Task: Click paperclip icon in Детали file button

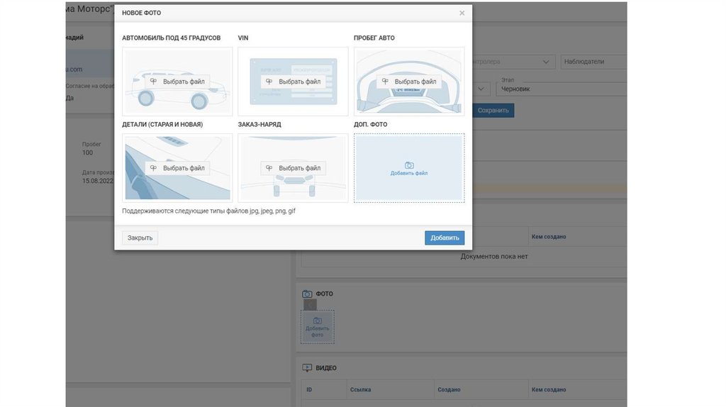Action: coord(153,168)
